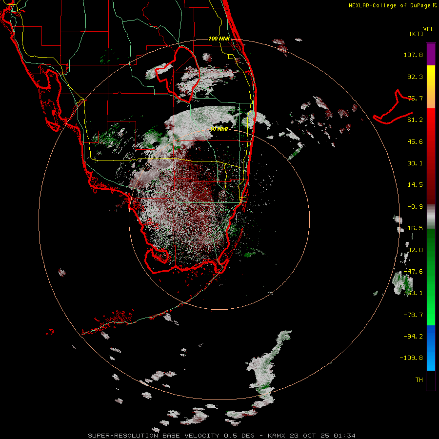Image resolution: width=439 pixels, height=439 pixels.
Task: Click the 50 NMI range ring label
Action: [219, 129]
